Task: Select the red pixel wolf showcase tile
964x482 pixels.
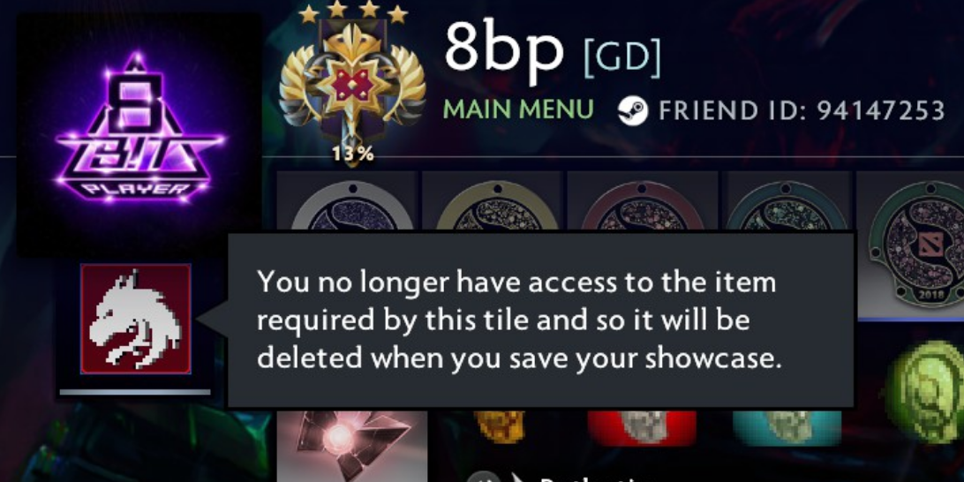Action: [135, 319]
